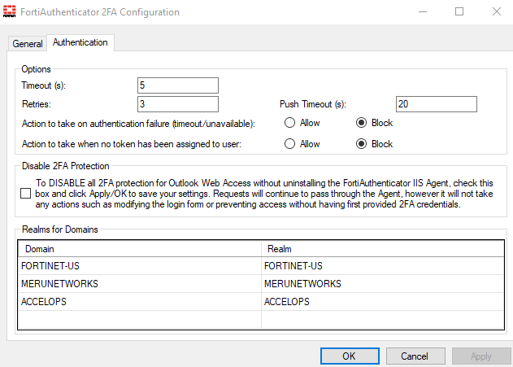Click the Retries input field
This screenshot has height=367, width=513.
[178, 104]
